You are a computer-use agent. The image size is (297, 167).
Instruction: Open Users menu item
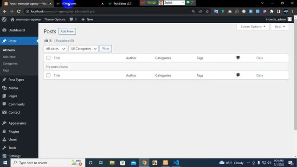click(19, 139)
